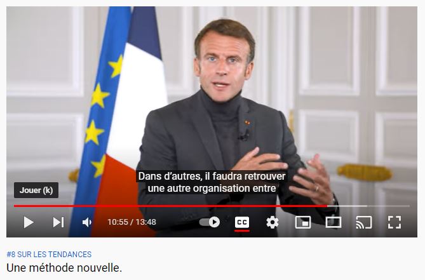Open the settings gear menu
Image resolution: width=425 pixels, height=280 pixels.
coord(273,222)
